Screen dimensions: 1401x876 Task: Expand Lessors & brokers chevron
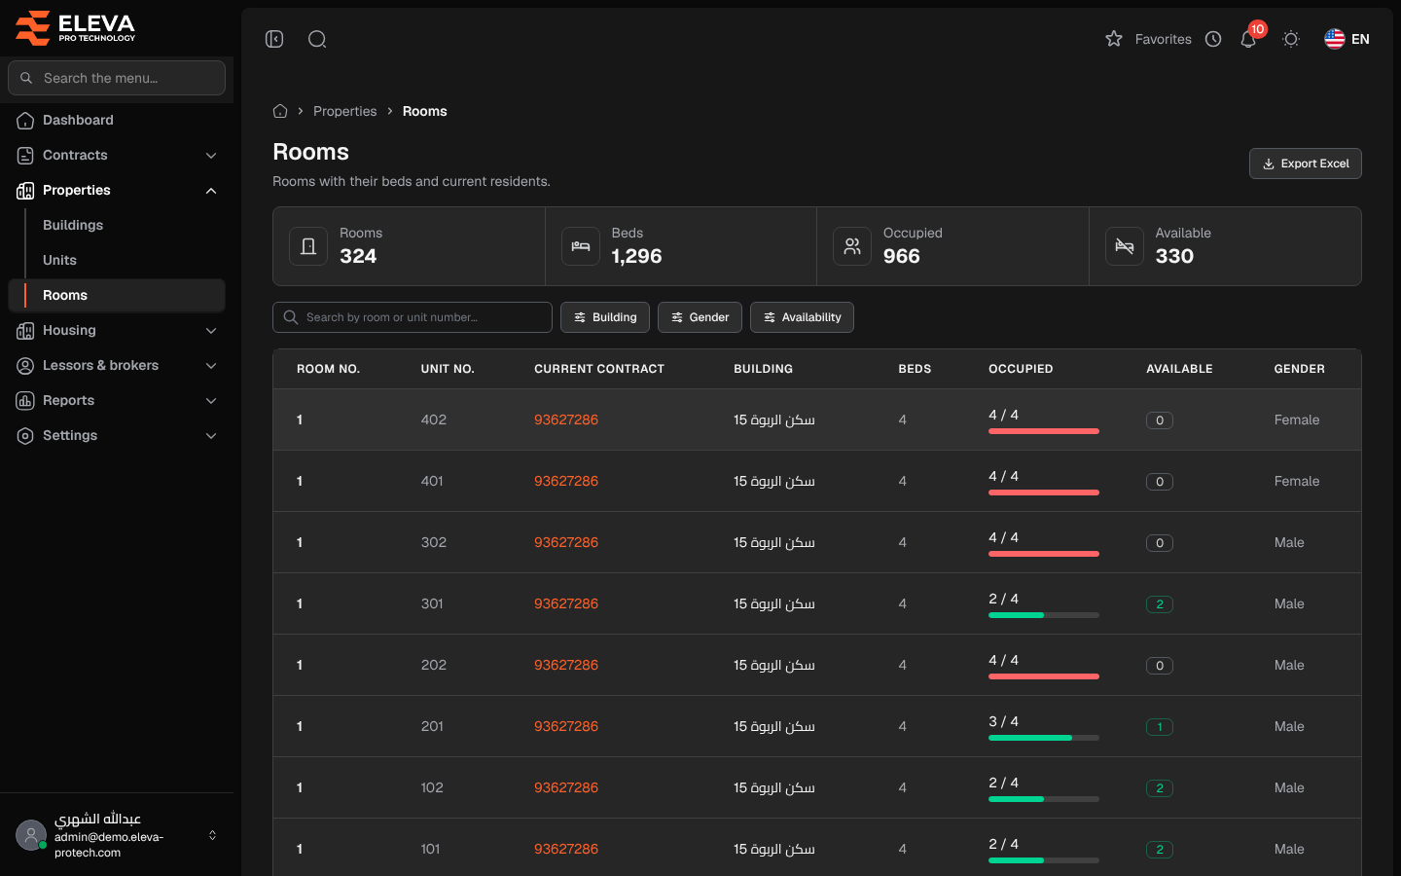tap(211, 366)
